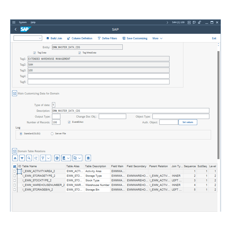
Task: Click the Main Customizing Data for Domain section icon
Action: pyautogui.click(x=14, y=93)
